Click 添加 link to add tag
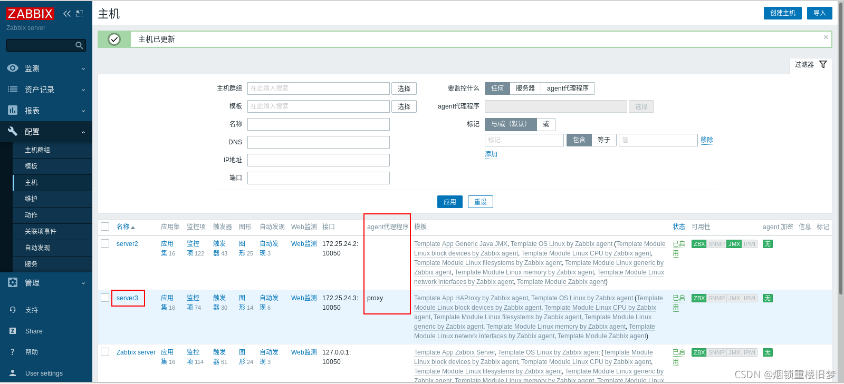The width and height of the screenshot is (844, 384). pos(491,154)
